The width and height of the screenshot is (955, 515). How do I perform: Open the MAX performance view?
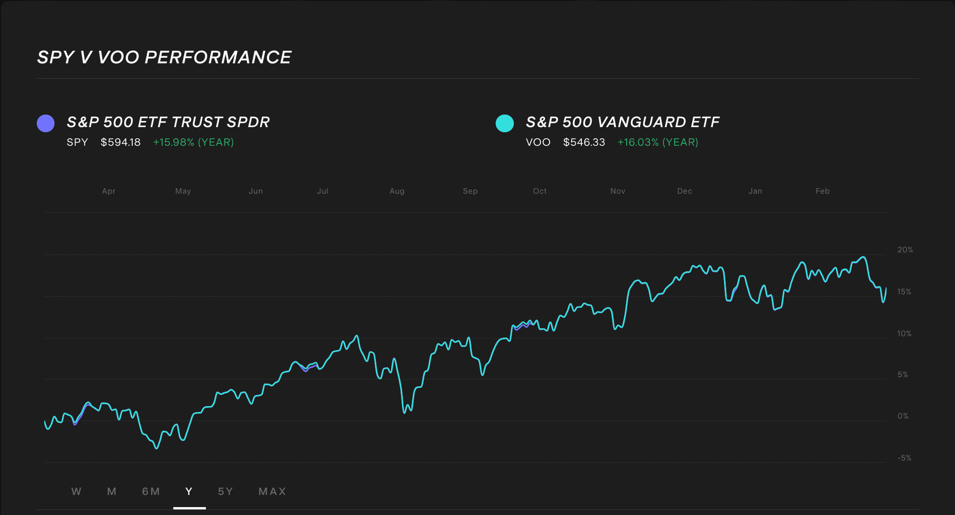[272, 491]
